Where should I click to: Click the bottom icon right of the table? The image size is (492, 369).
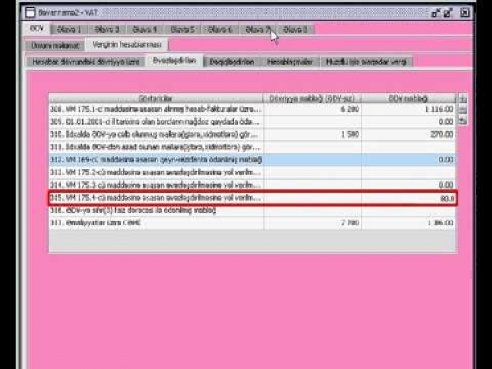(x=463, y=120)
